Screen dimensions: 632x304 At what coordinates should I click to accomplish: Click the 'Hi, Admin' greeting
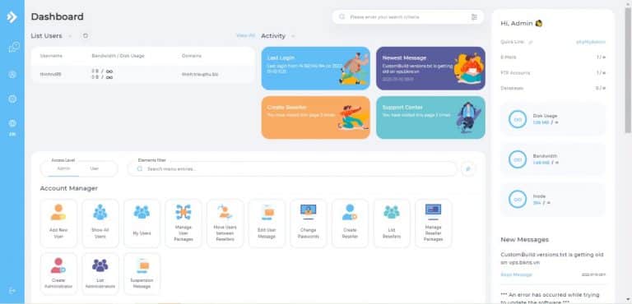pyautogui.click(x=521, y=23)
